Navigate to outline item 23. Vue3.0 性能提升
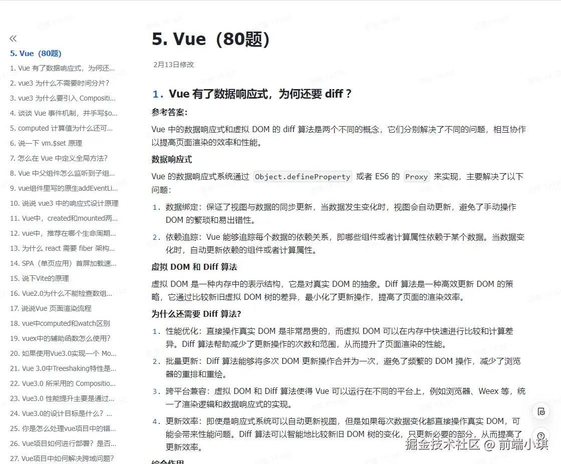The height and width of the screenshot is (464, 561). click(x=62, y=398)
